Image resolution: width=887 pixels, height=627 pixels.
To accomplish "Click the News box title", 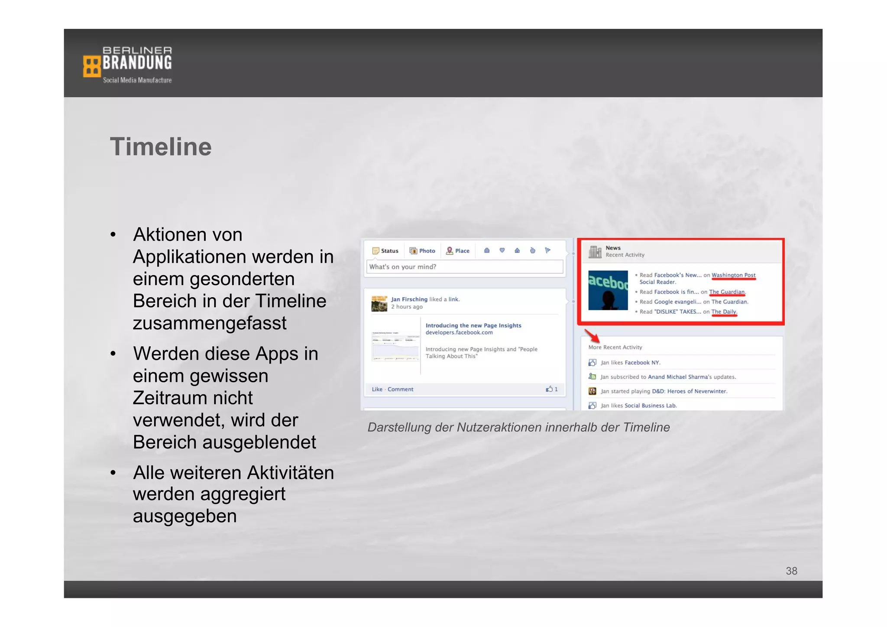I will click(613, 248).
